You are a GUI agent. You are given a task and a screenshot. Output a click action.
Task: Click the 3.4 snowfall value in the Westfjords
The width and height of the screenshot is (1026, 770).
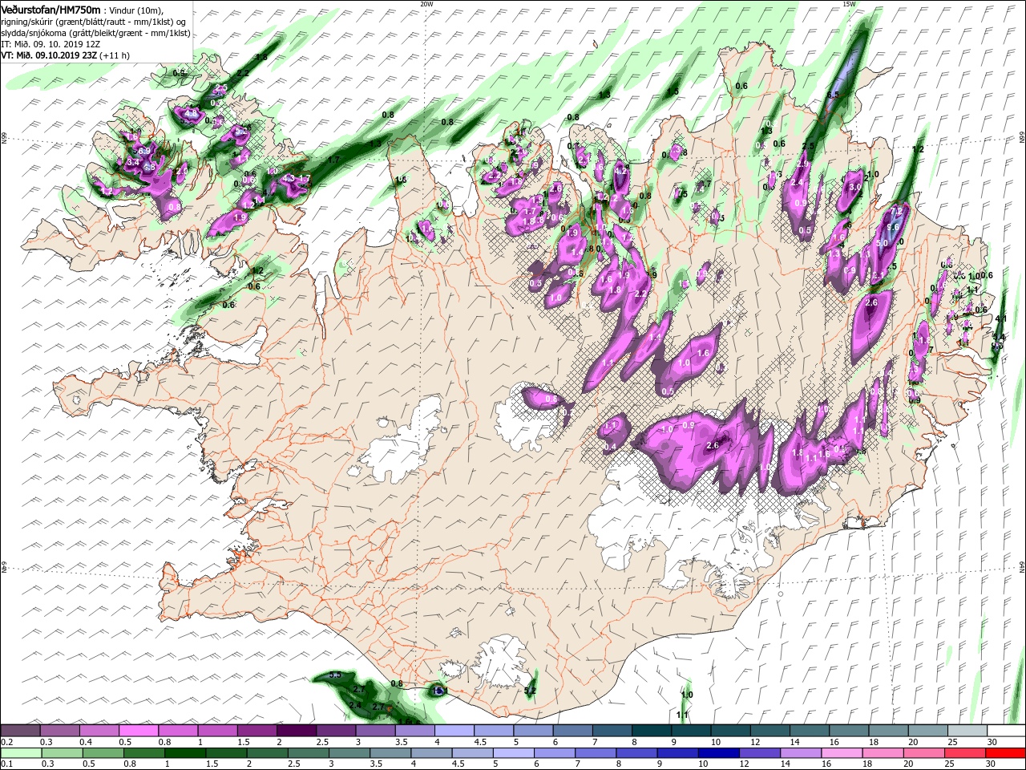click(x=133, y=162)
